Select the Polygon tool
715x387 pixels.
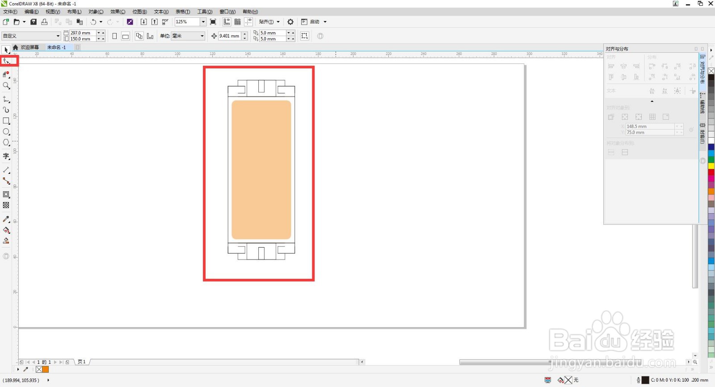click(6, 143)
